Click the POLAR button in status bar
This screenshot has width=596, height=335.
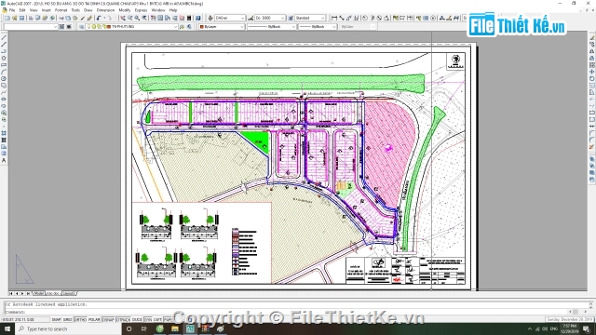click(94, 320)
